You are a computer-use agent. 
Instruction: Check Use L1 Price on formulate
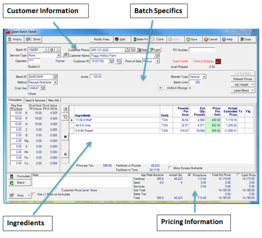34,194
